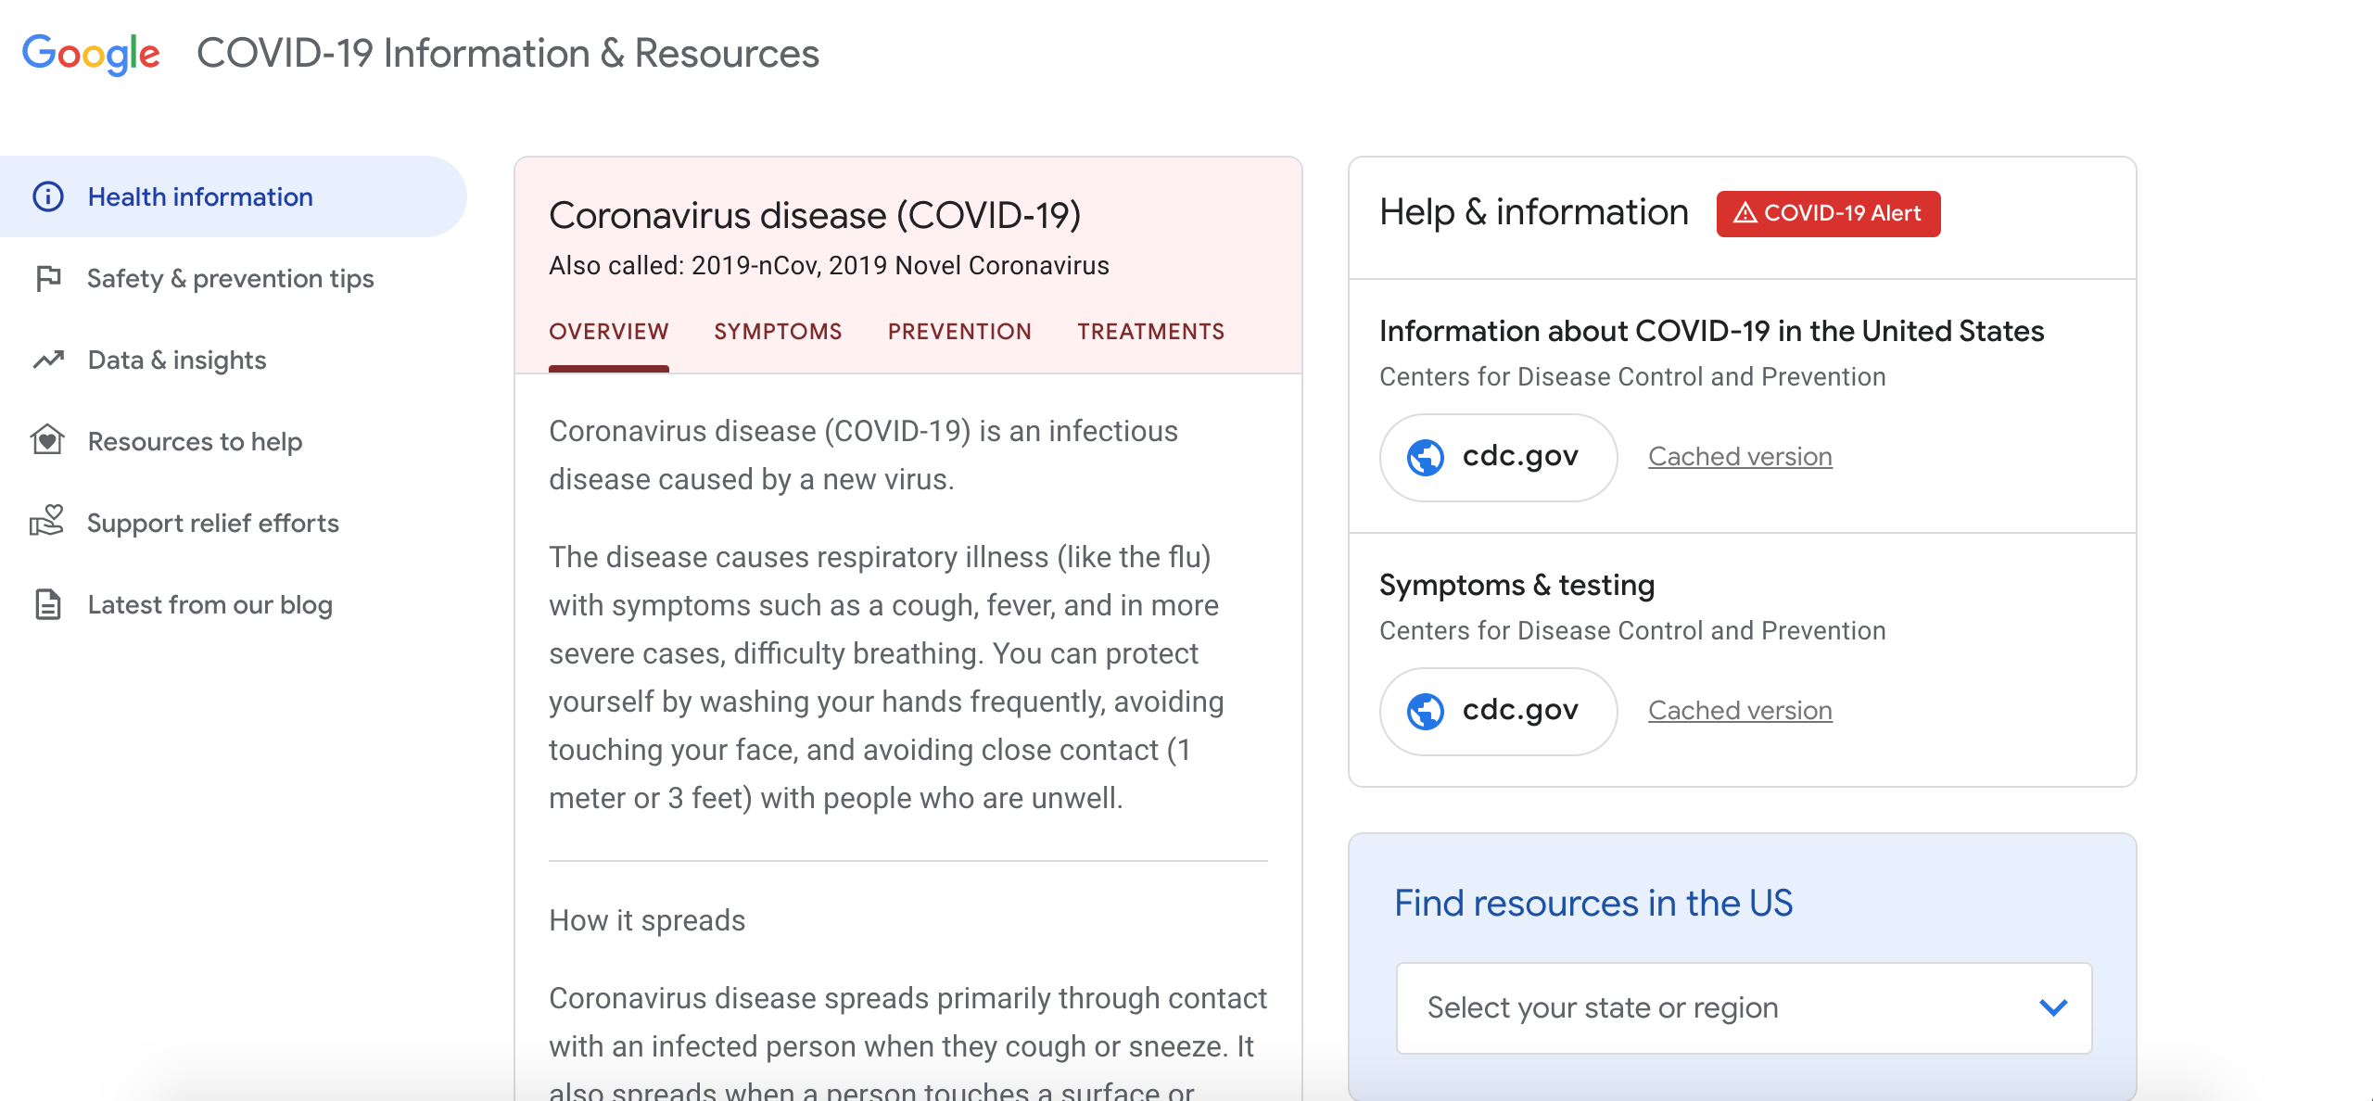Click 'Centers for Disease Control and Prevention' under Symptoms & testing
Screen dimensions: 2373x1101
1632,631
